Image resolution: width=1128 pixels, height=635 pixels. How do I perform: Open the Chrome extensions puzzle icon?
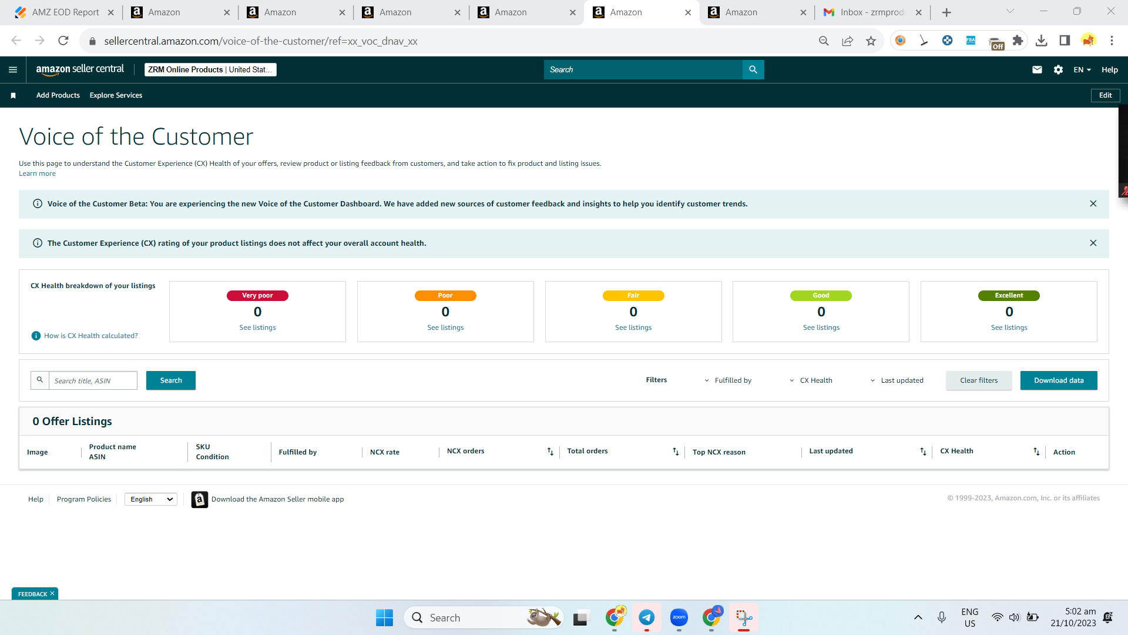(1018, 41)
